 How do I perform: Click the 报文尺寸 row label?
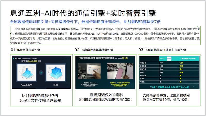pos(143,69)
